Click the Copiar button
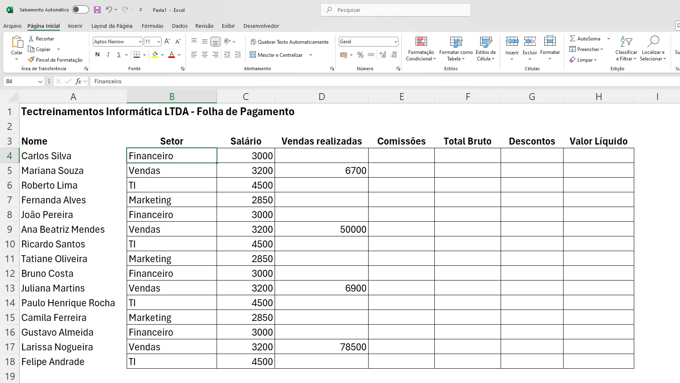Screen dimensions: 680x383 pyautogui.click(x=40, y=49)
